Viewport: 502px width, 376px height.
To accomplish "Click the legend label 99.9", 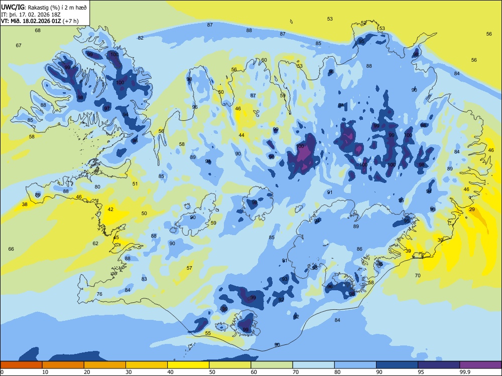I will 465,372.
